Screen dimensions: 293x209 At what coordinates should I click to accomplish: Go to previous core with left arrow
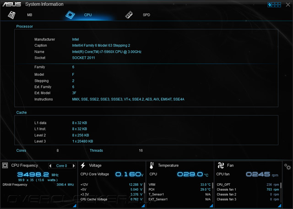pyautogui.click(x=50, y=166)
